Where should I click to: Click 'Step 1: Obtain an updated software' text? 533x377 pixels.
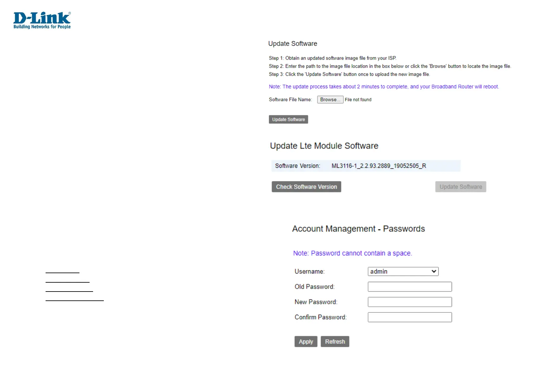[x=333, y=58]
